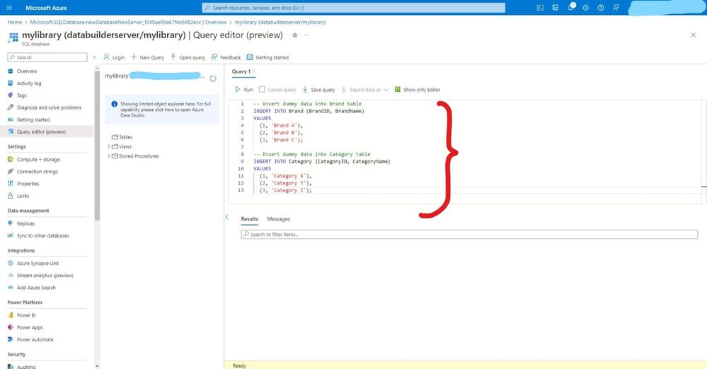The image size is (707, 369).
Task: Open Power Apps menu item
Action: tap(29, 327)
